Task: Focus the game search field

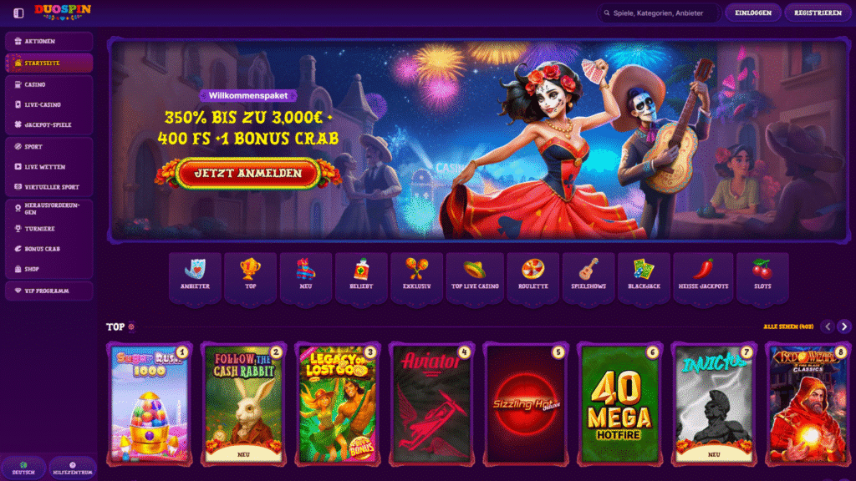Action: pos(659,13)
